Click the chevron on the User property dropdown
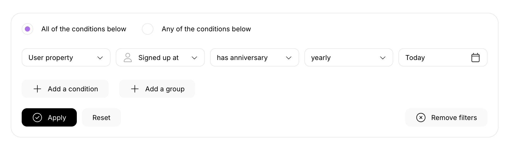The image size is (510, 150). click(100, 58)
